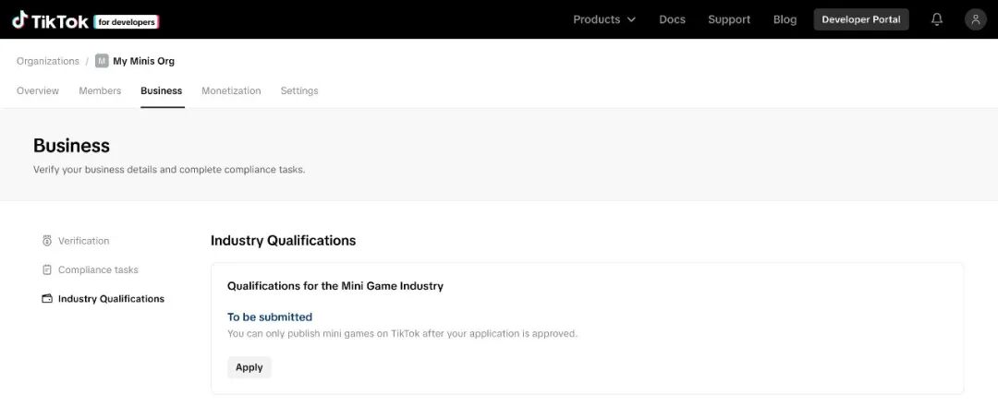Screen dimensions: 998x418
Task: Select Verification in the sidebar
Action: tap(84, 241)
